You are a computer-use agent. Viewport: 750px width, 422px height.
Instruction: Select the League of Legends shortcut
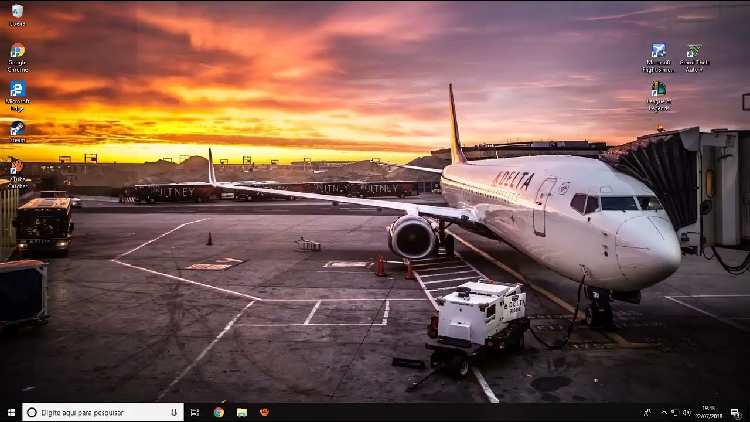[659, 96]
